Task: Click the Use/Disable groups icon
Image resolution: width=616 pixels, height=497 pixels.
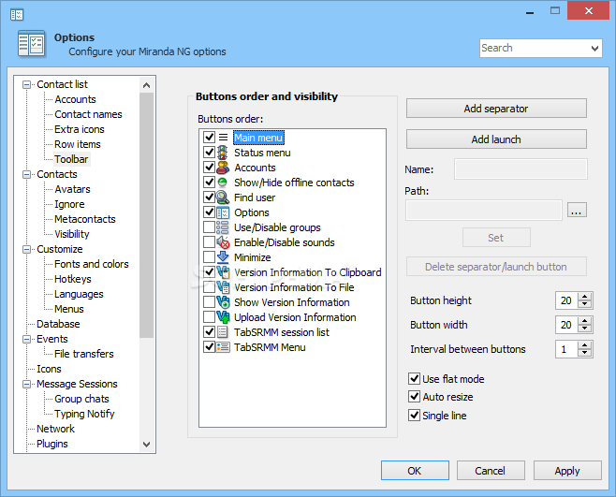Action: (223, 227)
